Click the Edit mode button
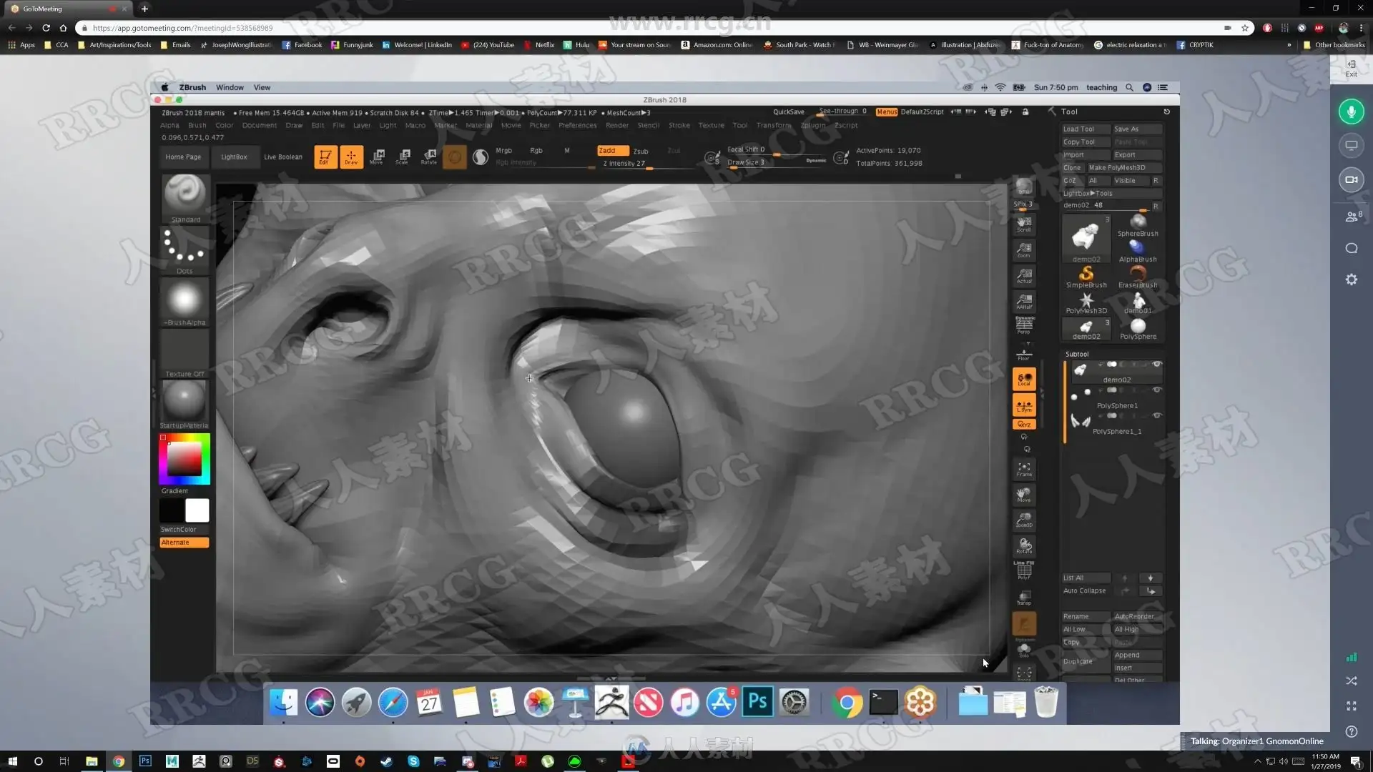This screenshot has width=1373, height=772. pyautogui.click(x=325, y=157)
